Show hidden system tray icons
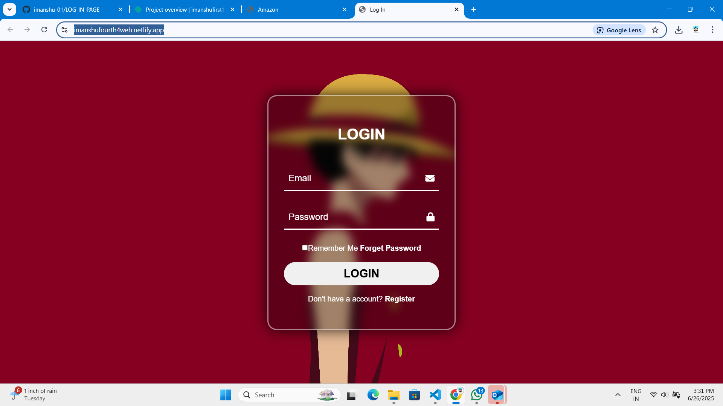The width and height of the screenshot is (723, 406). pos(618,395)
